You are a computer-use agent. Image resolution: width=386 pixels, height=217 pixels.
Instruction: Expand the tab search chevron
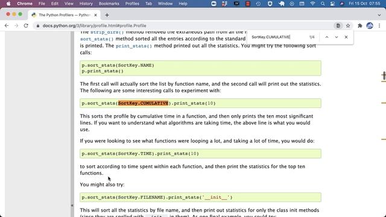pyautogui.click(x=379, y=15)
